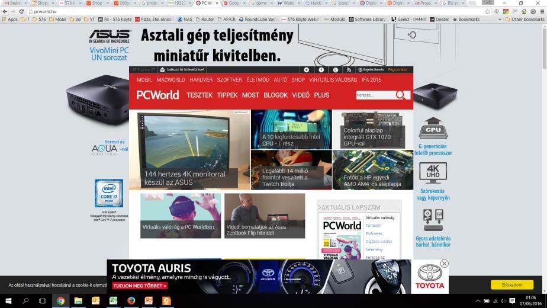This screenshot has width=547, height=308.
Task: Click the volume icon in the system tray
Action: 503,301
